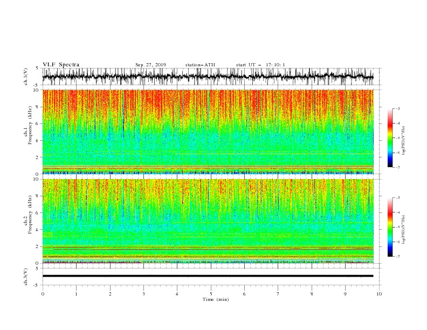This screenshot has height=330, width=427.
Task: Click the lower ch.2 PSD color bar
Action: (x=390, y=227)
